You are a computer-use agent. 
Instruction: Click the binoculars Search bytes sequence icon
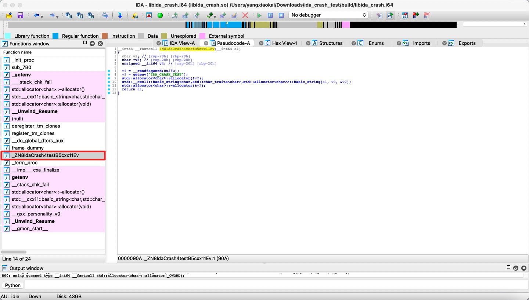90,15
